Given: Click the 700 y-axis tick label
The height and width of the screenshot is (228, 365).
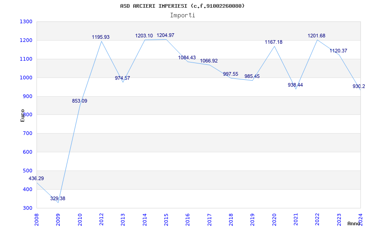Looking at the screenshot, I should [x=27, y=134].
